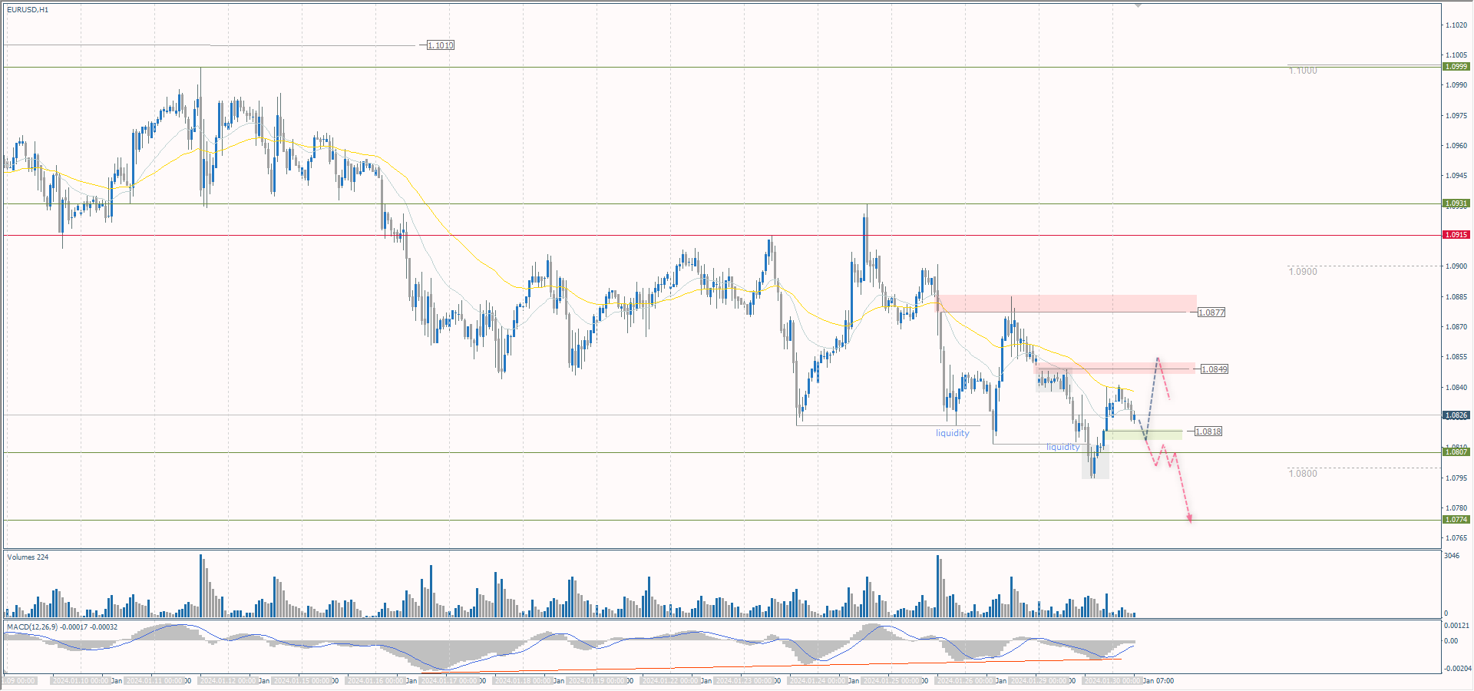The height and width of the screenshot is (691, 1474).
Task: Click the 2024.01.24 00:00 time axis label
Action: click(818, 681)
